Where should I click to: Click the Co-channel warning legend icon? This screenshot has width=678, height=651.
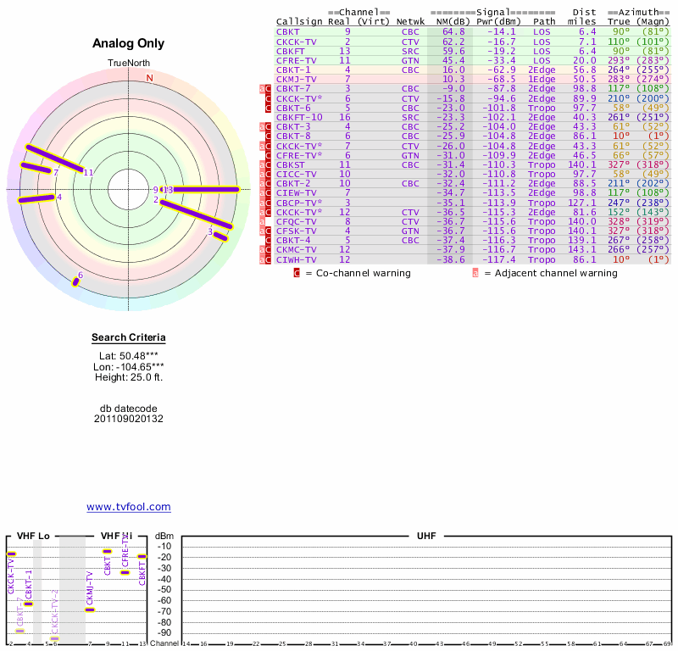[297, 273]
